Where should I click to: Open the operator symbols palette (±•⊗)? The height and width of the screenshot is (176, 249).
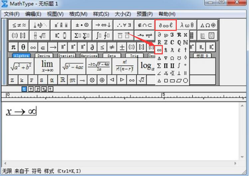coord(82,25)
